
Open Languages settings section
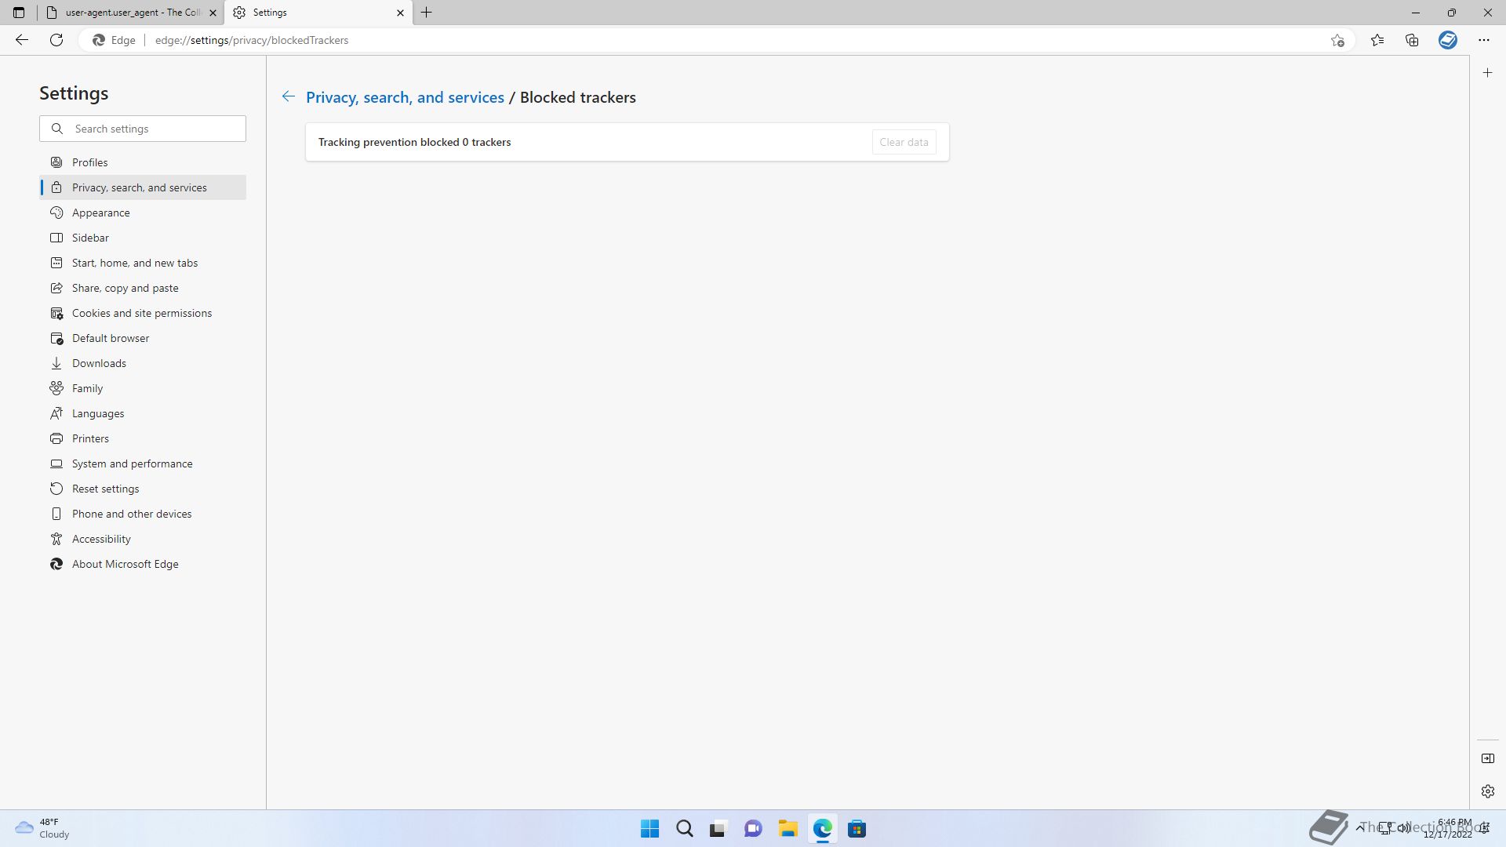point(143,413)
